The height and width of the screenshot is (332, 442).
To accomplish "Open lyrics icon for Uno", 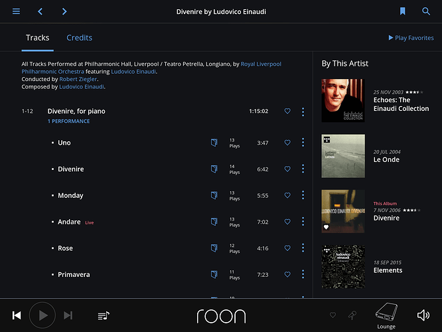I will 214,143.
